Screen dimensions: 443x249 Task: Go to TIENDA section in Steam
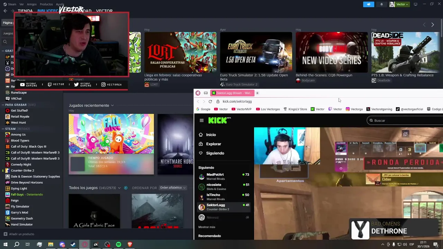25,11
